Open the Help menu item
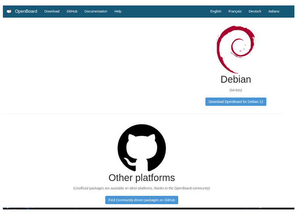 click(118, 11)
